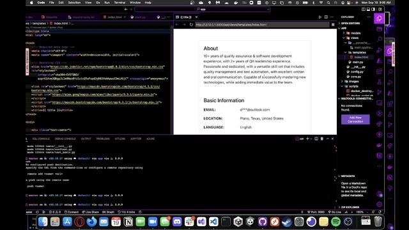Click the app command center search box
409x230 pixels.
202,9
